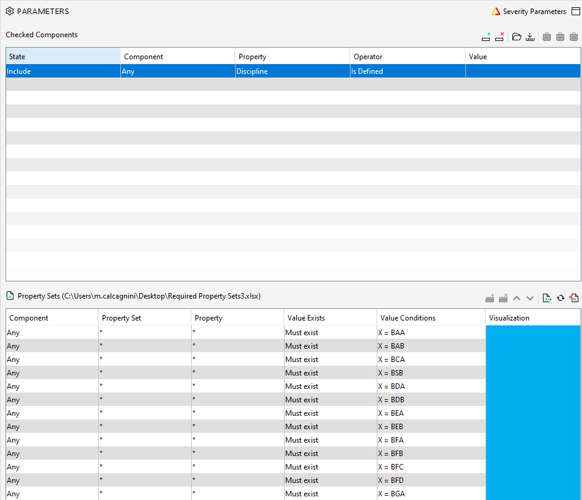582x500 pixels.
Task: Click the save filter download icon
Action: tap(530, 37)
